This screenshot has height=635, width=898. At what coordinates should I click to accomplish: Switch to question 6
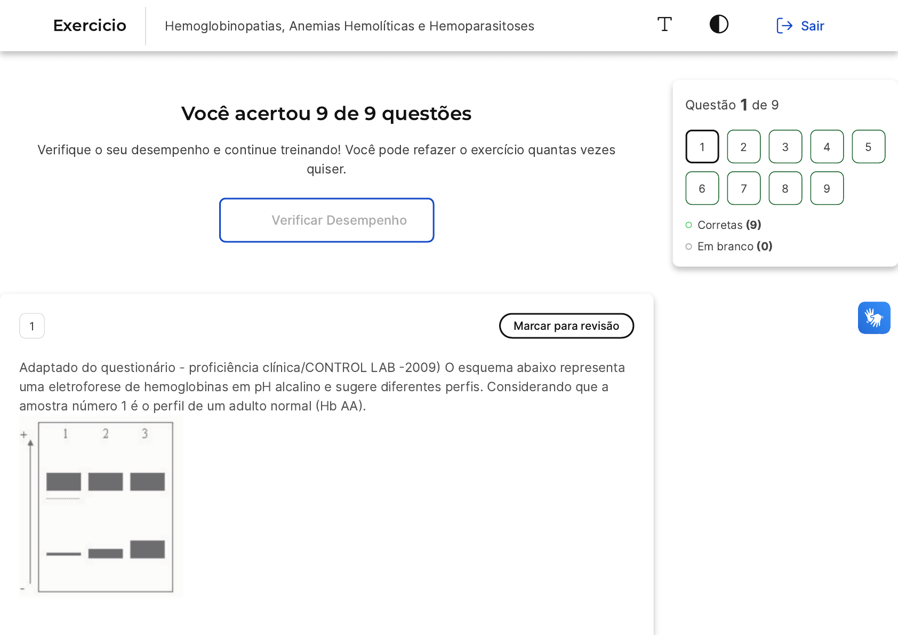point(702,188)
